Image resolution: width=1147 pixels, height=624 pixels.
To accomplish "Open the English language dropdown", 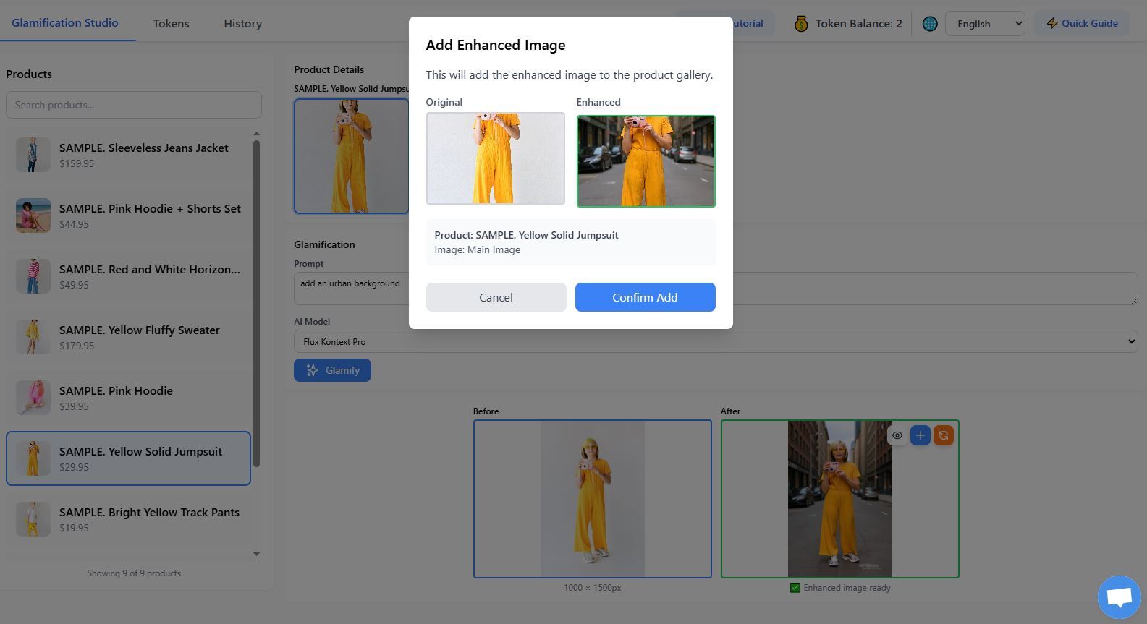I will pos(984,24).
